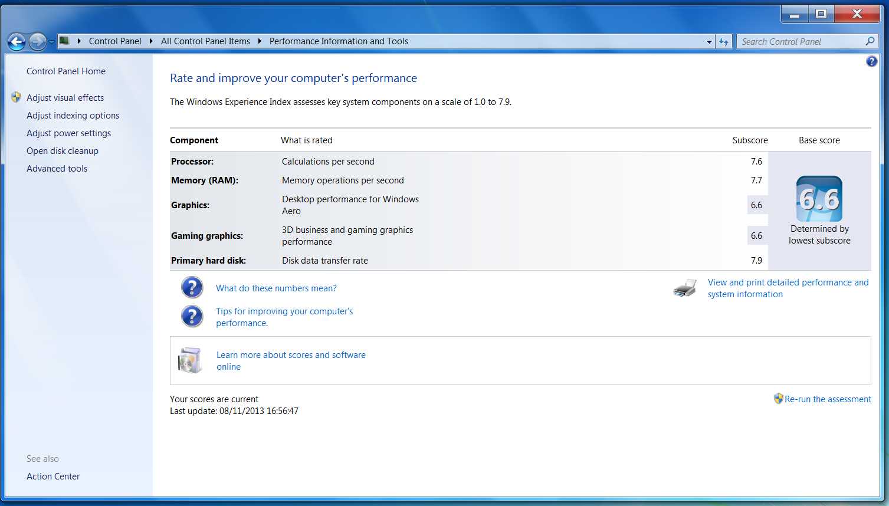Select the Processor row label
Image resolution: width=889 pixels, height=506 pixels.
click(192, 162)
